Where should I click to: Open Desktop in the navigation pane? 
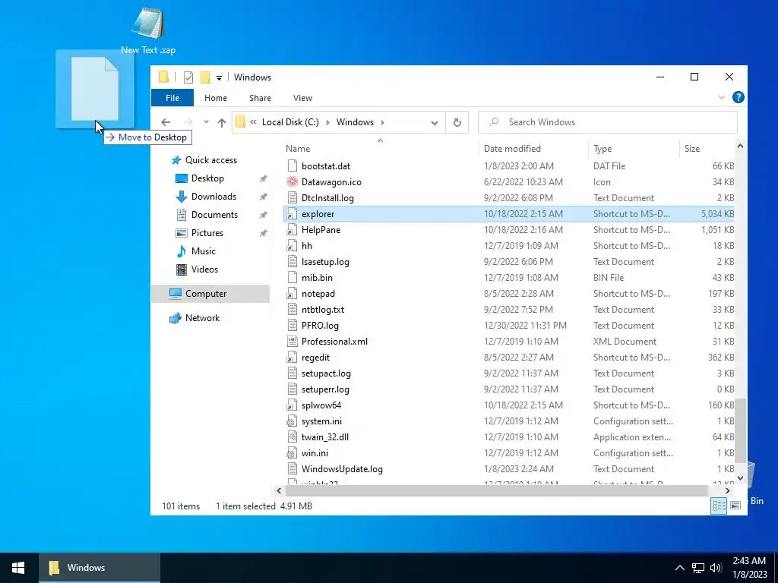tap(207, 178)
